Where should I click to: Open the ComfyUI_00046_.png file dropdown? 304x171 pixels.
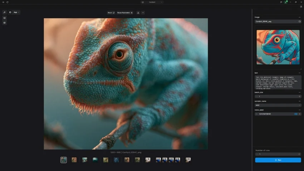coord(276,21)
